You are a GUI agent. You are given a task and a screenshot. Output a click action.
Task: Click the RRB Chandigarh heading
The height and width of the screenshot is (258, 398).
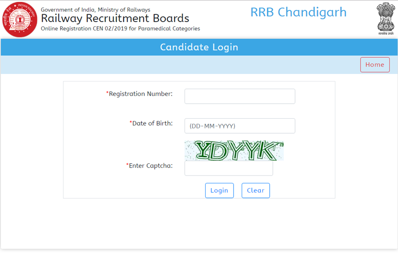point(298,12)
